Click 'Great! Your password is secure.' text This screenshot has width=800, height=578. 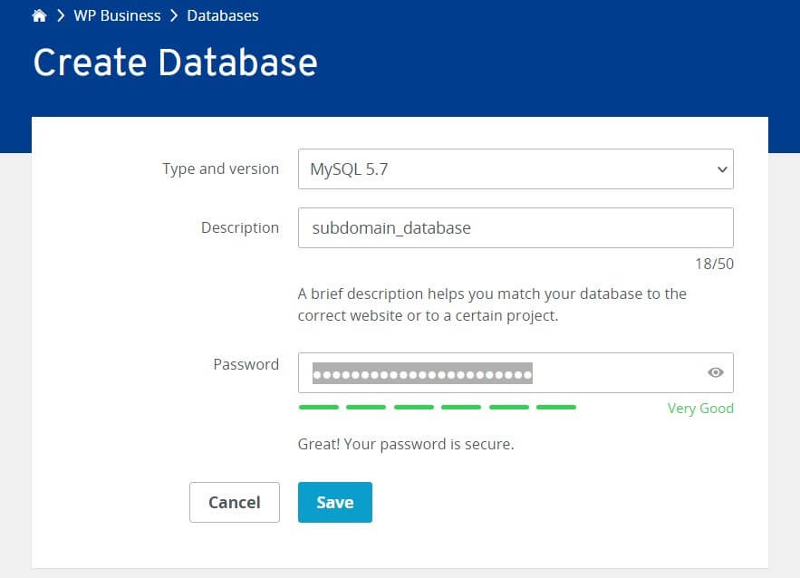tap(406, 444)
